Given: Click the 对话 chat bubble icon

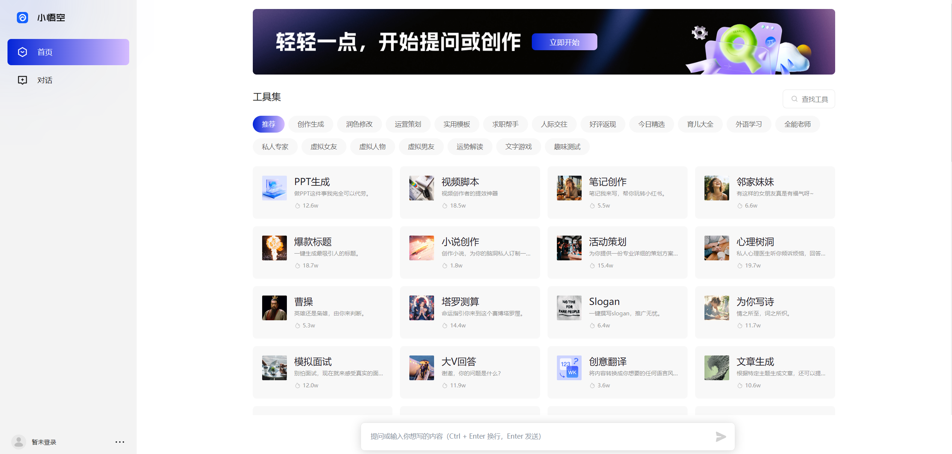Looking at the screenshot, I should click(x=22, y=80).
